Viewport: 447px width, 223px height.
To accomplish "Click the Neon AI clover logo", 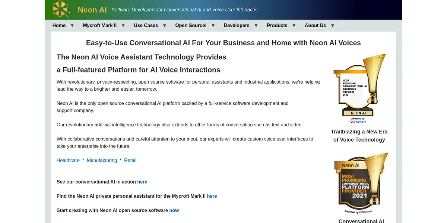I will 61,9.
